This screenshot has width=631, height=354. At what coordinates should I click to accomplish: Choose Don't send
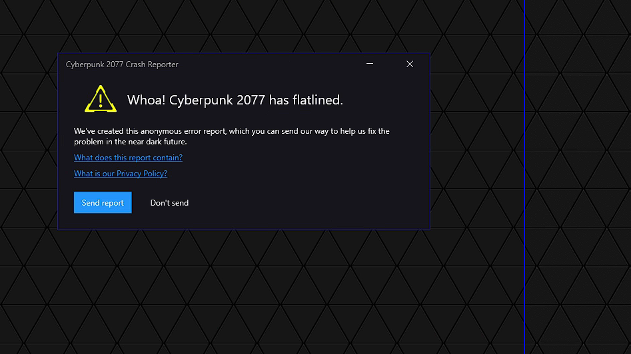tap(169, 202)
